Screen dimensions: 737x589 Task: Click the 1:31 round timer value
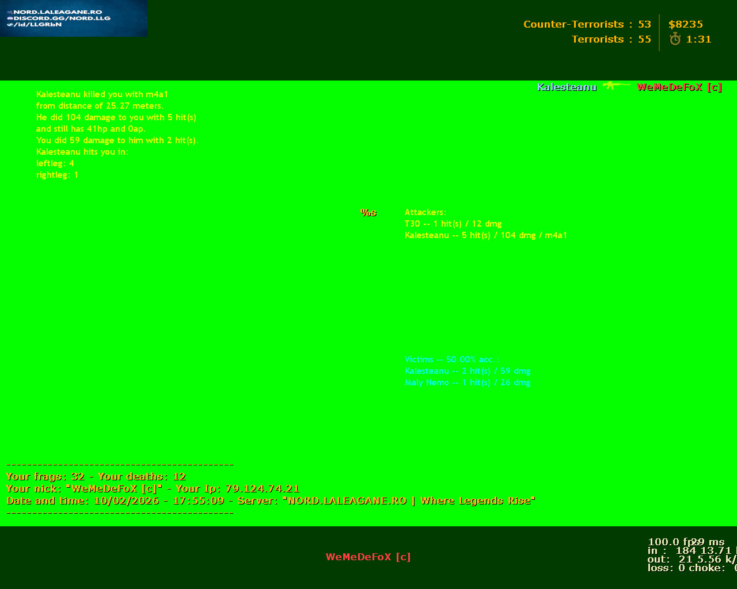698,39
